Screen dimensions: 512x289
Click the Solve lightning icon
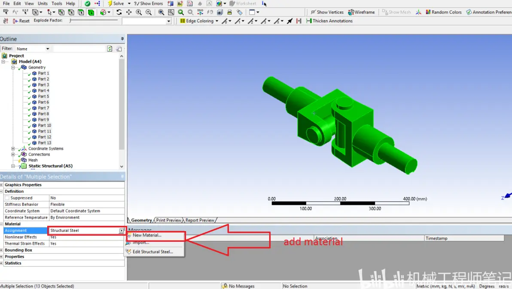click(x=110, y=3)
